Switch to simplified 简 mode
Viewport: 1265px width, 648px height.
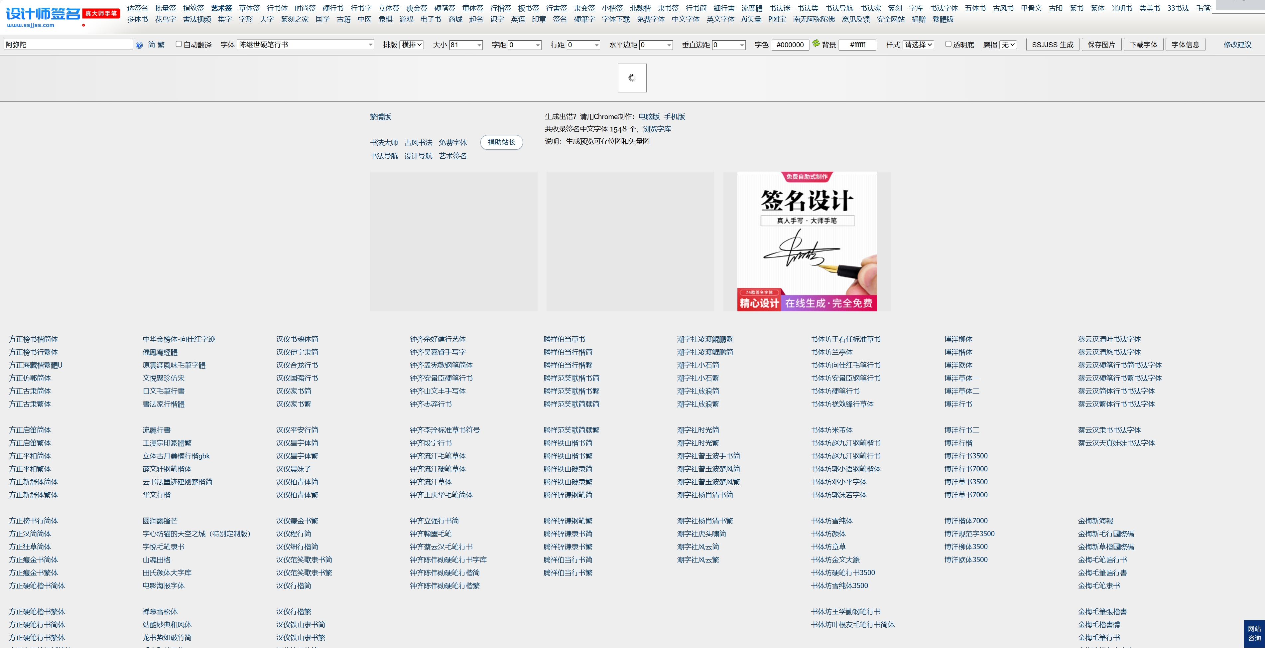(x=151, y=45)
